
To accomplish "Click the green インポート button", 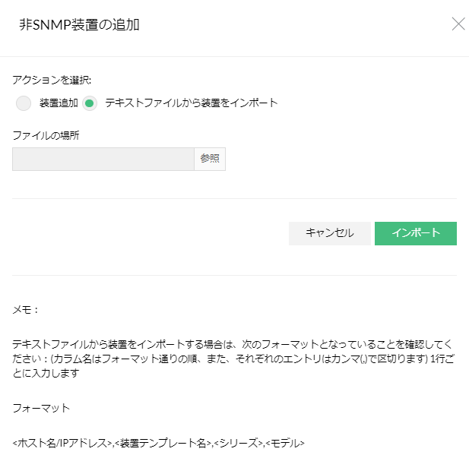I will click(415, 233).
